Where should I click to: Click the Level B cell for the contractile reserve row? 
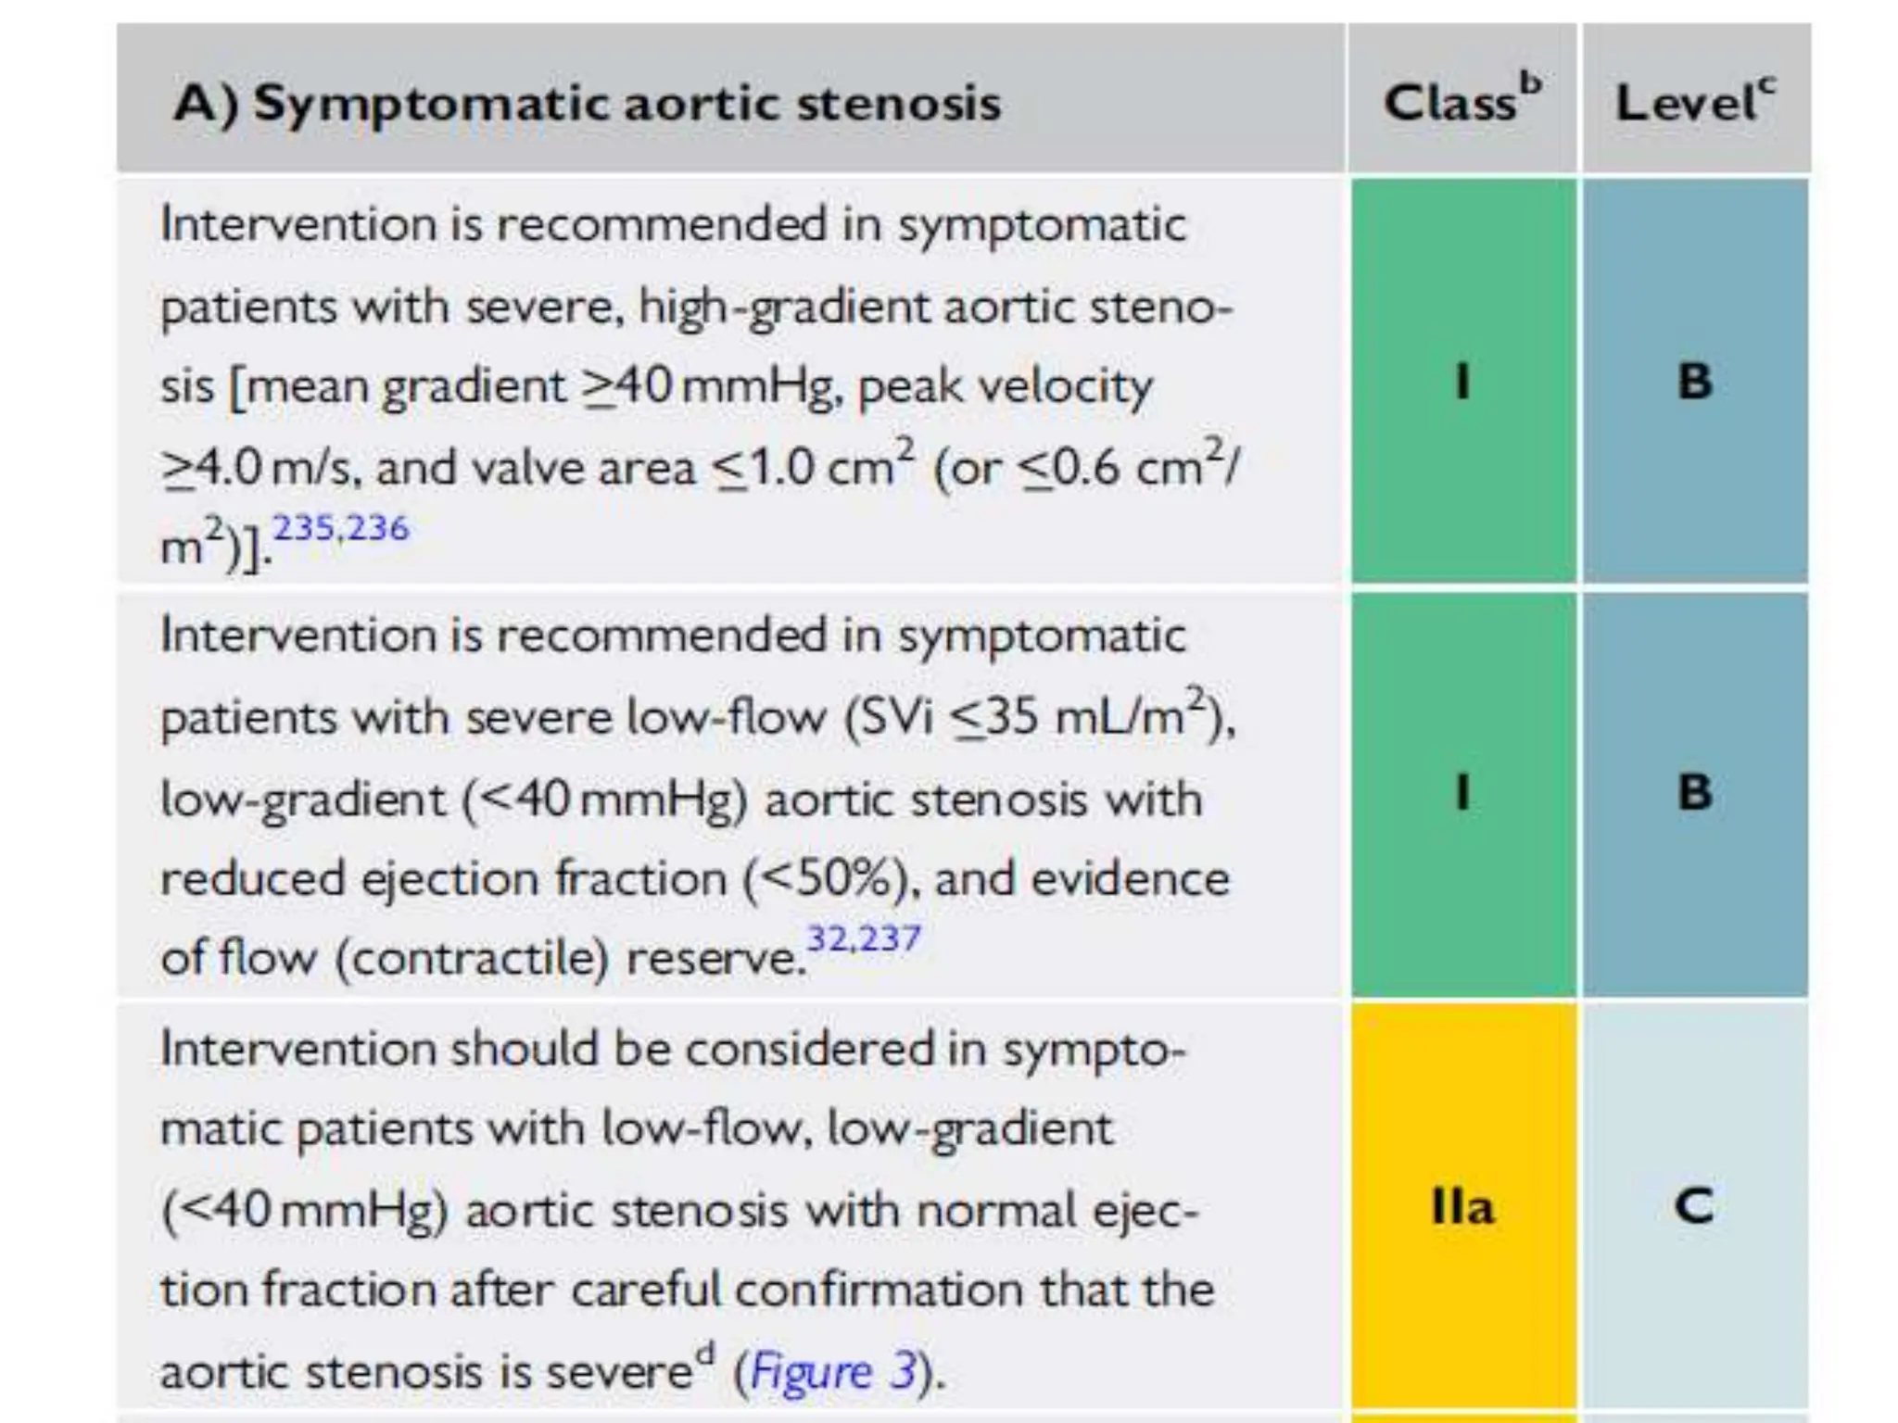click(x=1695, y=793)
